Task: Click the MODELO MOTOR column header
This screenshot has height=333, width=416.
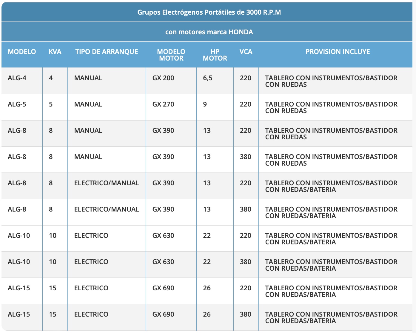Action: click(x=171, y=55)
